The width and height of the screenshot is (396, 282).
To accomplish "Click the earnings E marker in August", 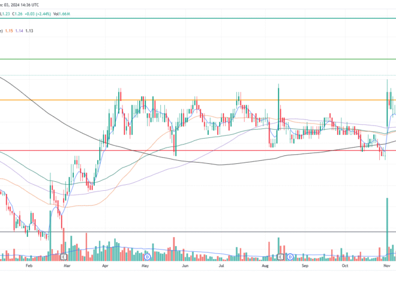I will coord(280,257).
